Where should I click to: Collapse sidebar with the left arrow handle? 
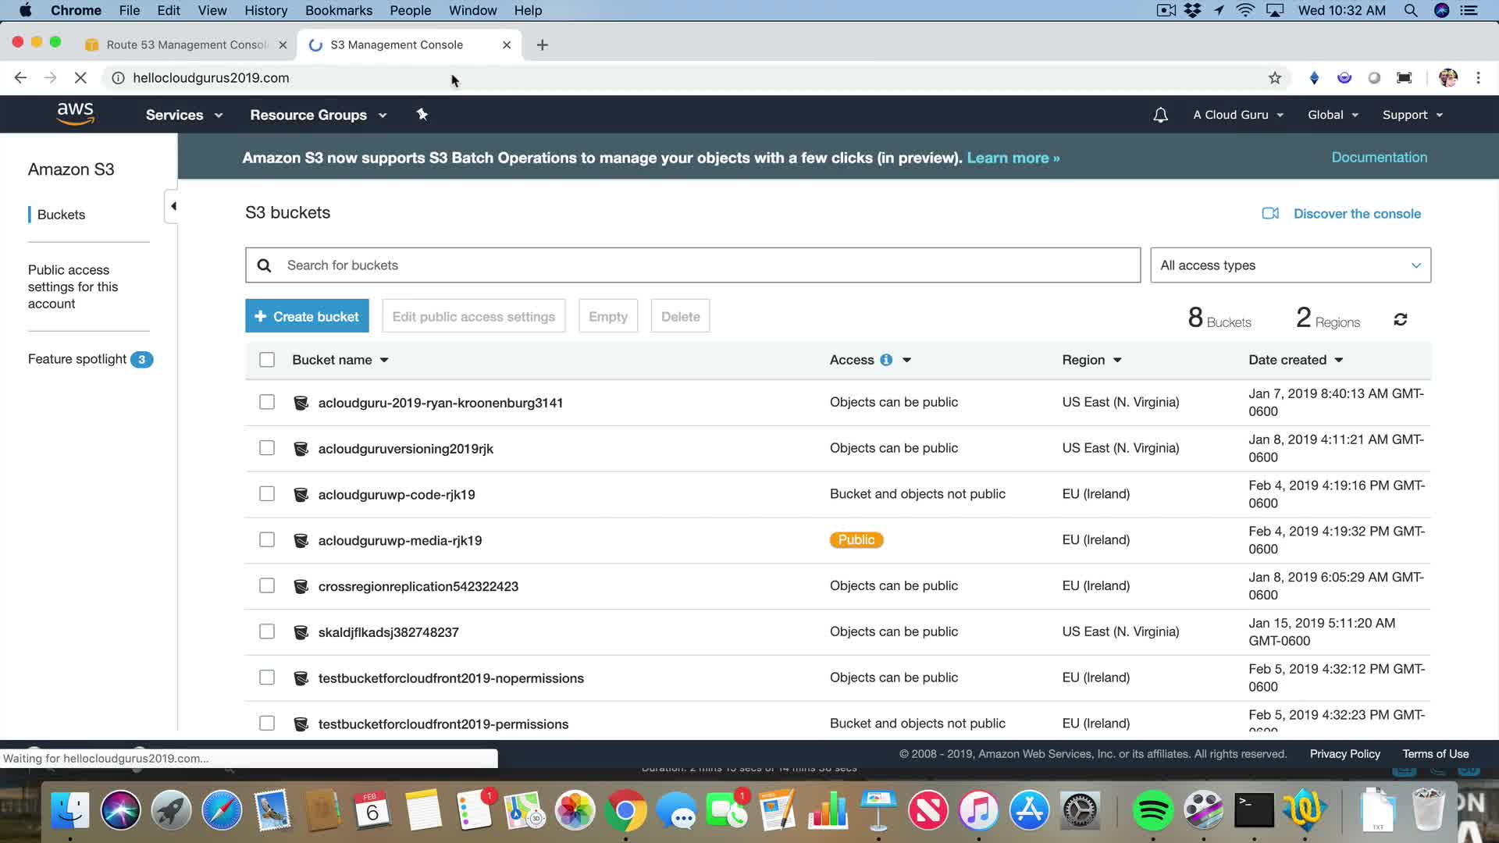(x=173, y=206)
